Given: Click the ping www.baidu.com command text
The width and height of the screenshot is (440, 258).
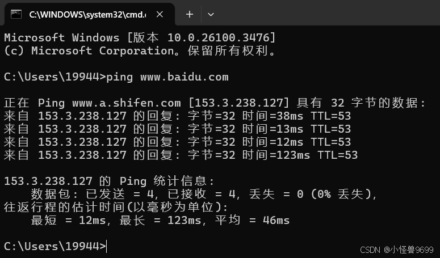Looking at the screenshot, I should click(x=167, y=77).
